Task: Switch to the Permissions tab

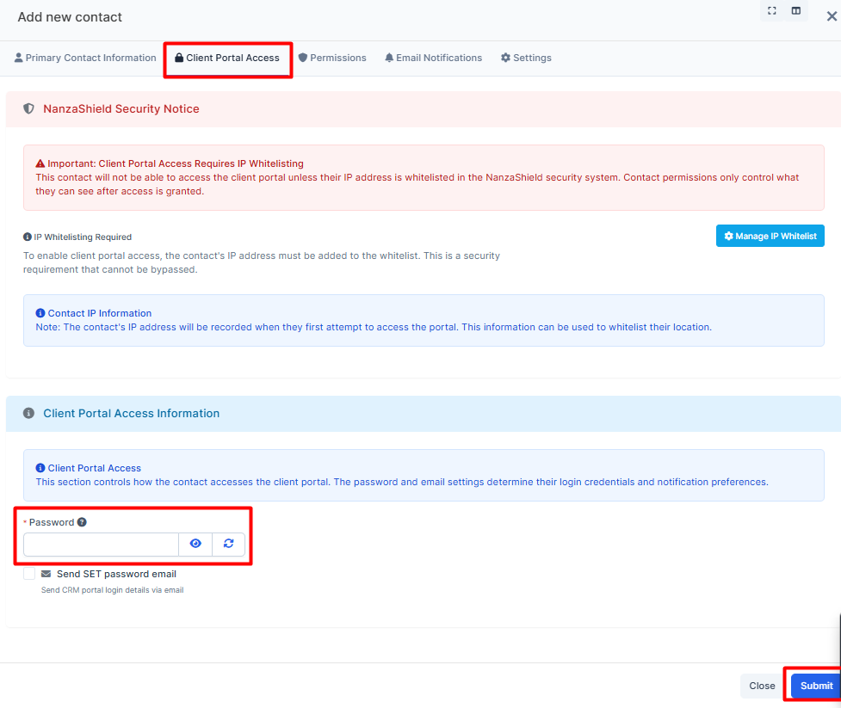Action: [332, 58]
